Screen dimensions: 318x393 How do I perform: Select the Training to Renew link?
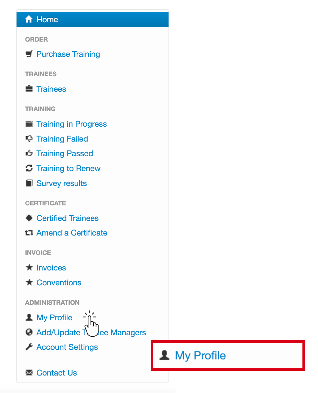[x=68, y=169]
